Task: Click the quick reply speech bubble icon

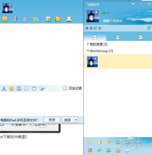Action: pyautogui.click(x=26, y=88)
